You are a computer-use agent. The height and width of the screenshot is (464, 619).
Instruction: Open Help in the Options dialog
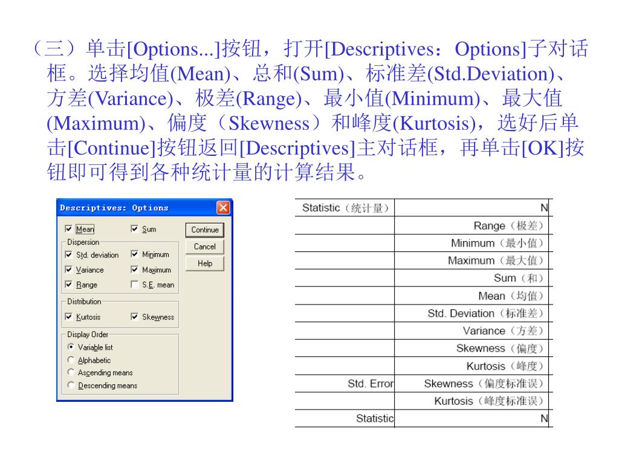[x=205, y=263]
